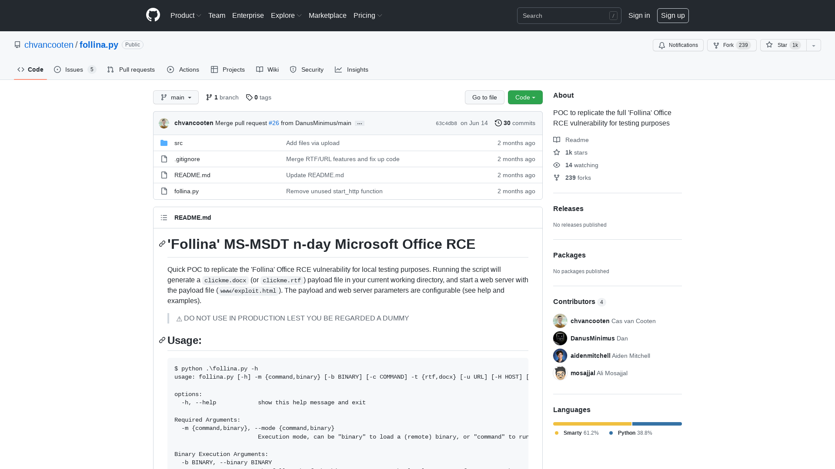Click the fork icon next to 239 forks
Viewport: 835px width, 469px height.
(x=557, y=178)
